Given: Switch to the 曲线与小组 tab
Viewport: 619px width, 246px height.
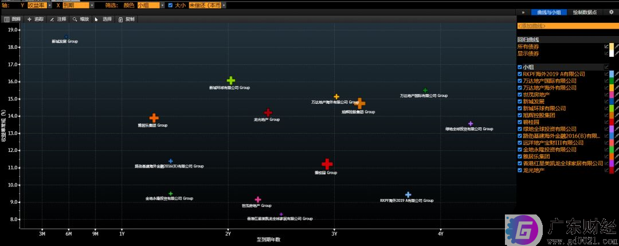Looking at the screenshot, I should (549, 12).
